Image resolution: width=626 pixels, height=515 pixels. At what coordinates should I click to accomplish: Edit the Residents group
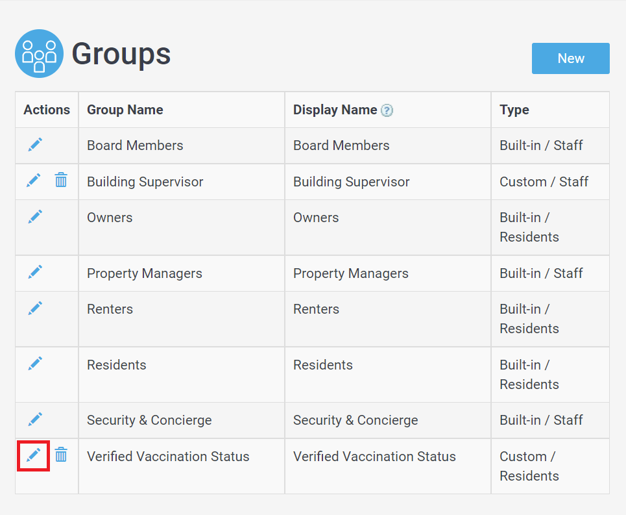(35, 364)
